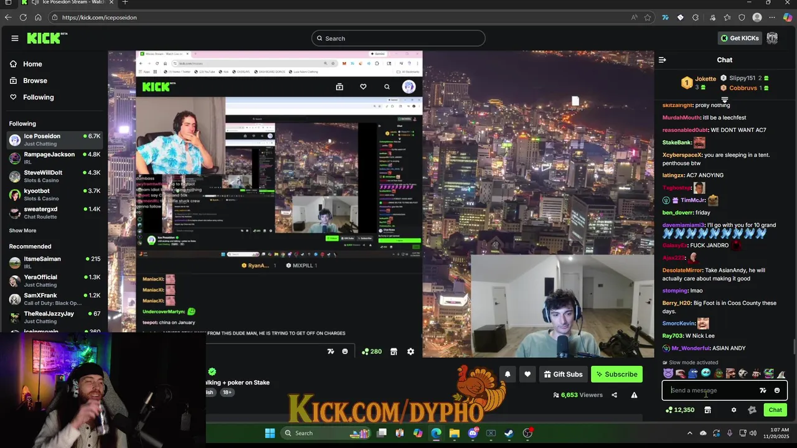Image resolution: width=797 pixels, height=448 pixels.
Task: Share the stream via share icon
Action: point(615,395)
